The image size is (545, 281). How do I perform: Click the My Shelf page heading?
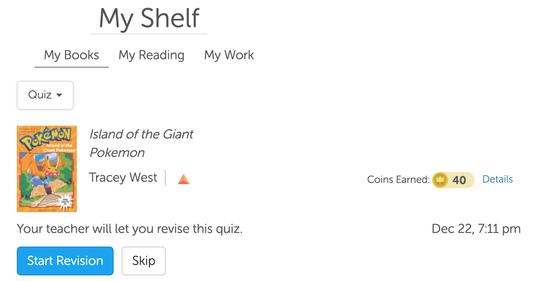pyautogui.click(x=149, y=18)
